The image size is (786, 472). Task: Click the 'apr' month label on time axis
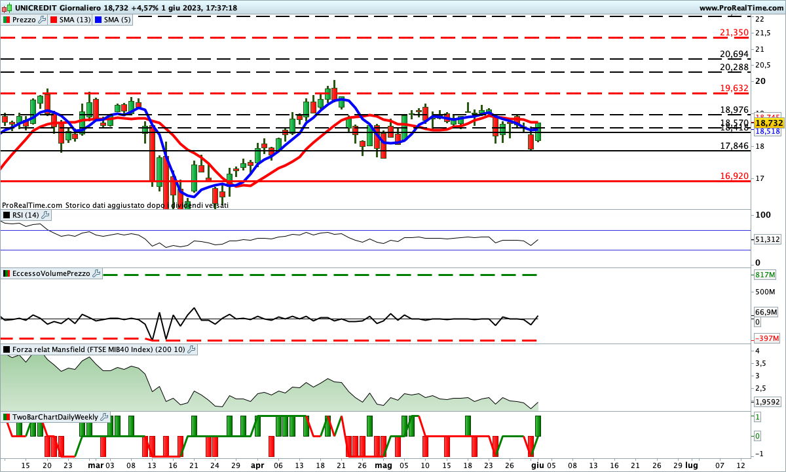(257, 465)
